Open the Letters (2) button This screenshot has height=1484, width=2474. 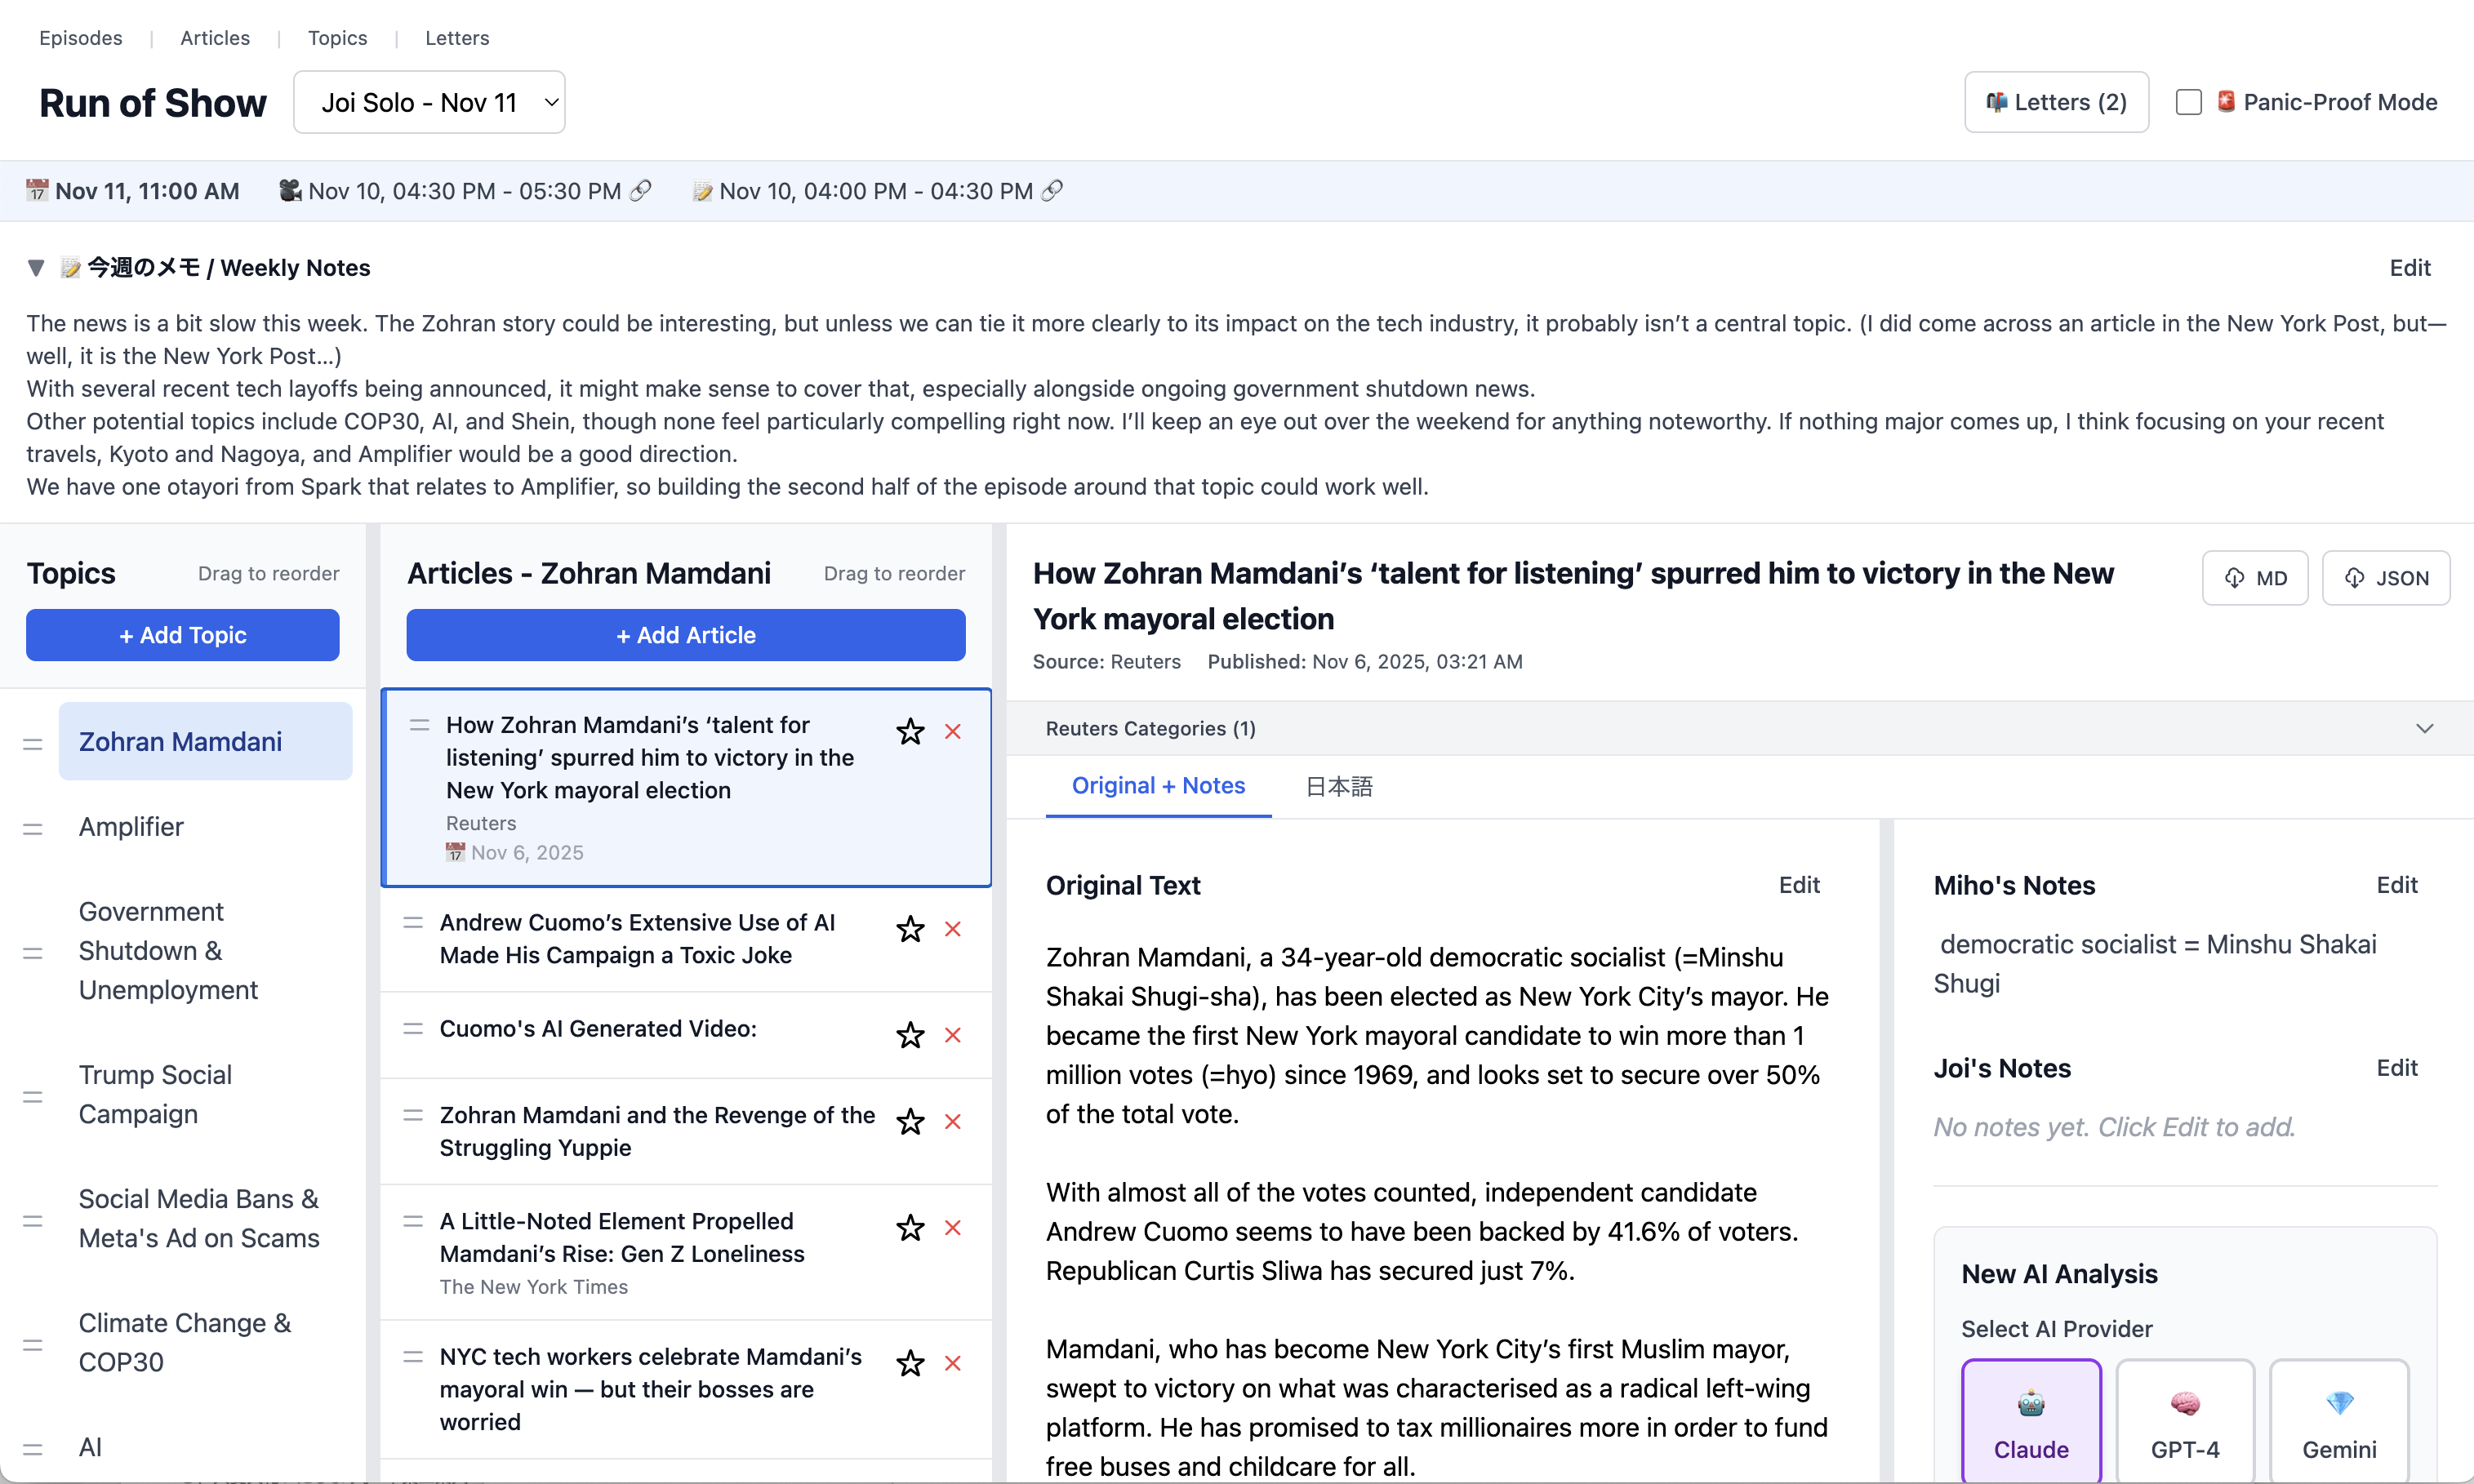(x=2056, y=102)
